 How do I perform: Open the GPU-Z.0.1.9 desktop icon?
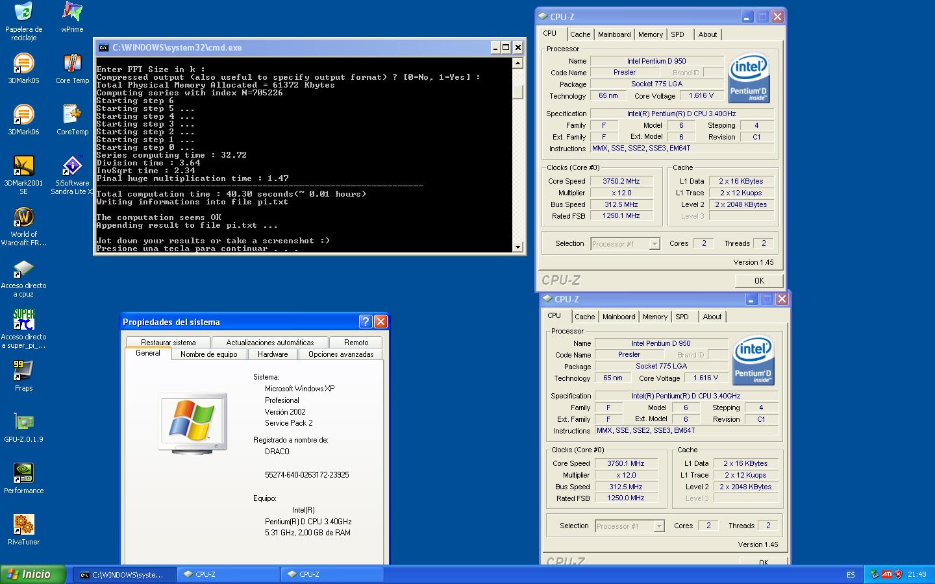[24, 422]
